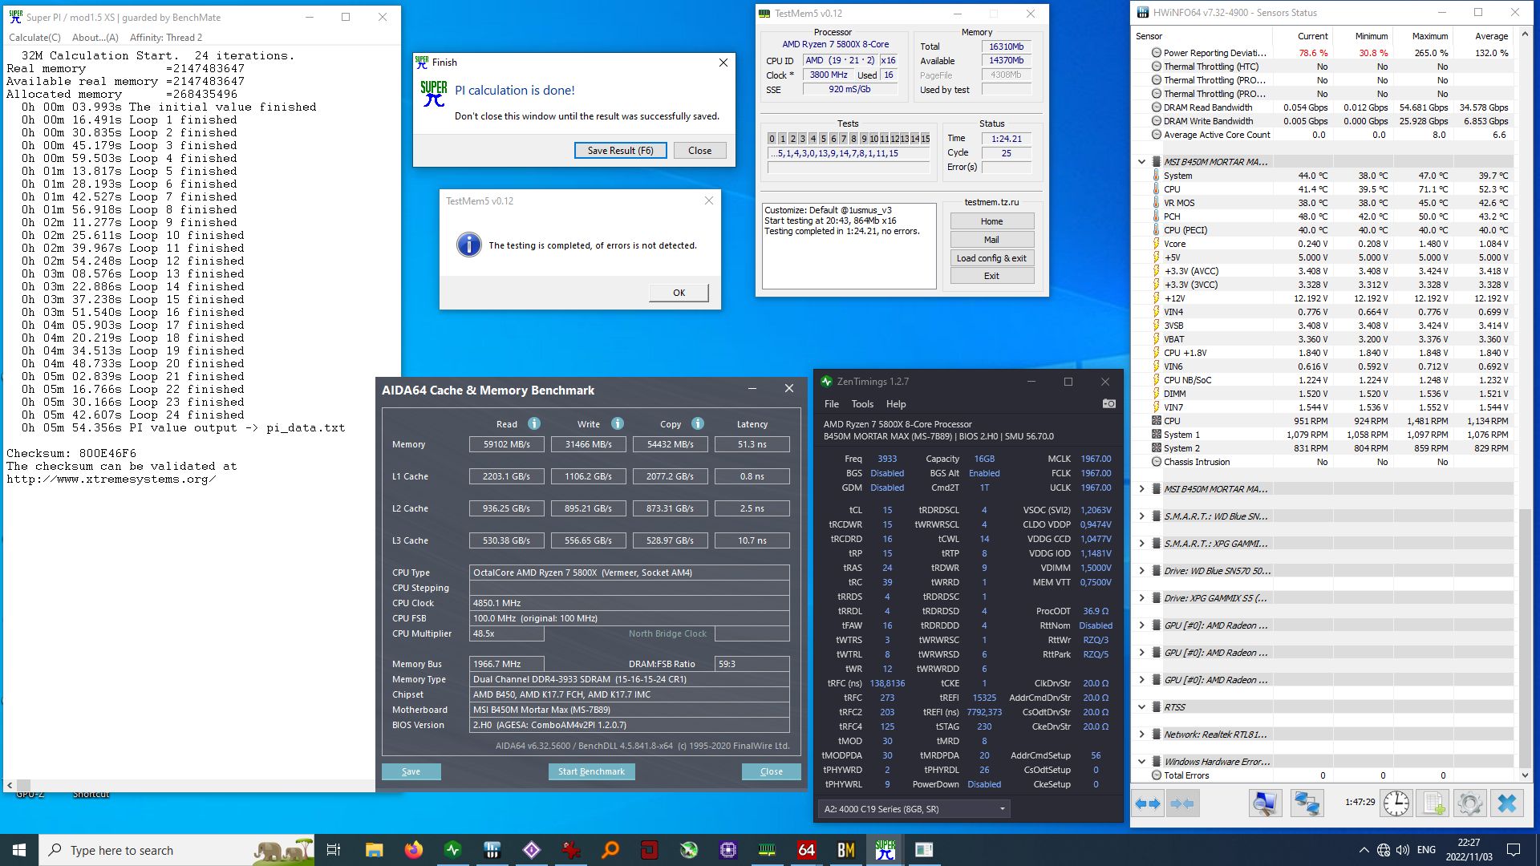Collapse the RTSS sensor group
Viewport: 1540px width, 866px height.
pos(1142,707)
